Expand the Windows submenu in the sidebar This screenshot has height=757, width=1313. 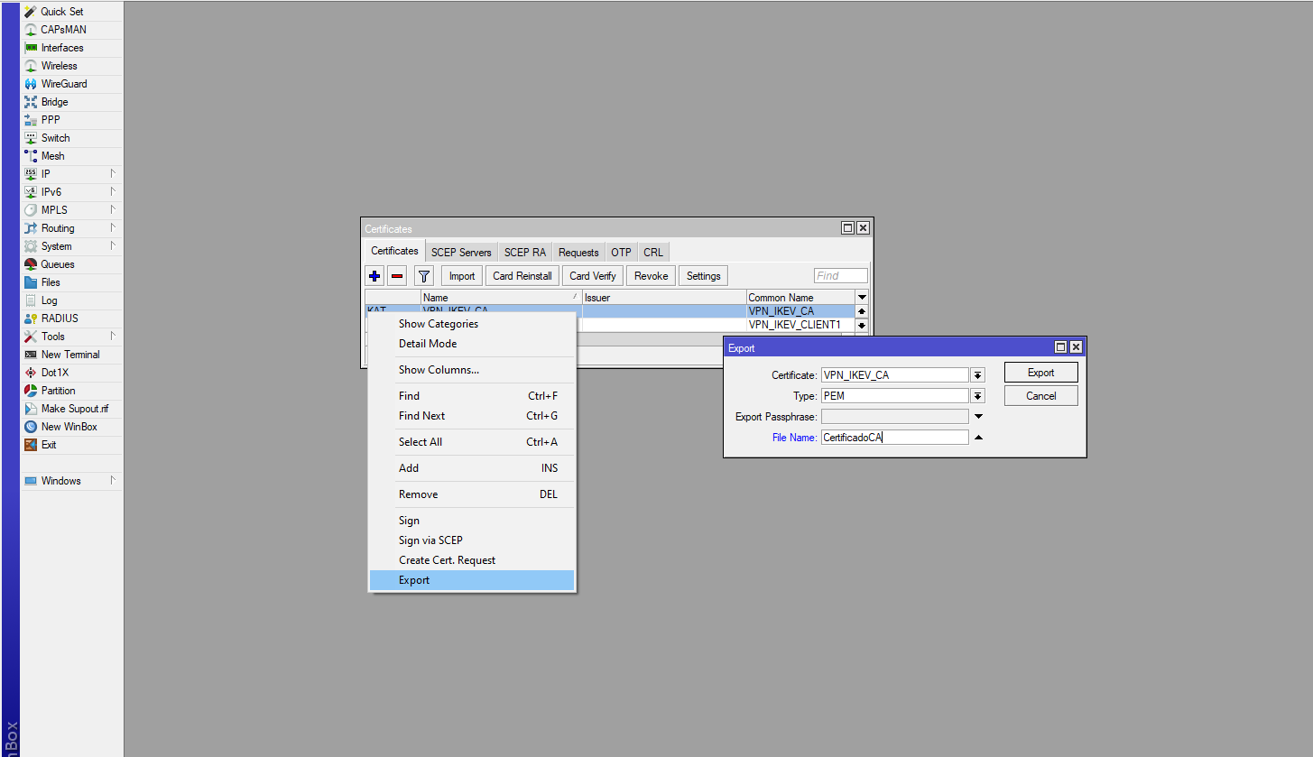113,480
